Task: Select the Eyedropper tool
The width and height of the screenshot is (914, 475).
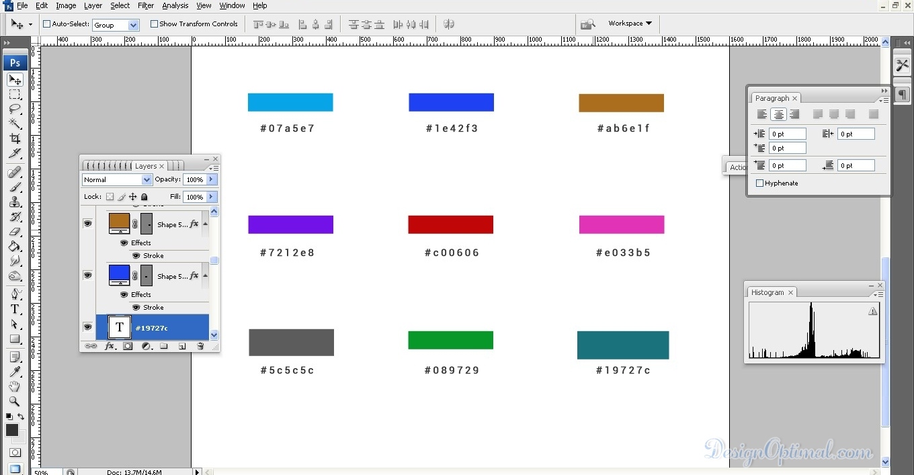Action: (15, 372)
